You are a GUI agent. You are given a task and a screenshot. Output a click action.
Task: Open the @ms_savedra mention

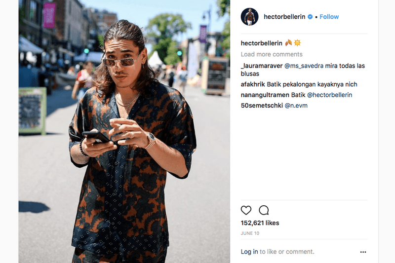click(x=304, y=66)
